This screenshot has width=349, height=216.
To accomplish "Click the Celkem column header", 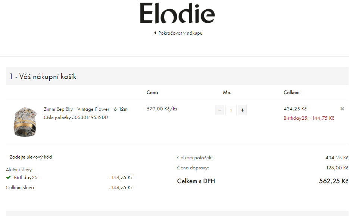I will click(x=292, y=93).
